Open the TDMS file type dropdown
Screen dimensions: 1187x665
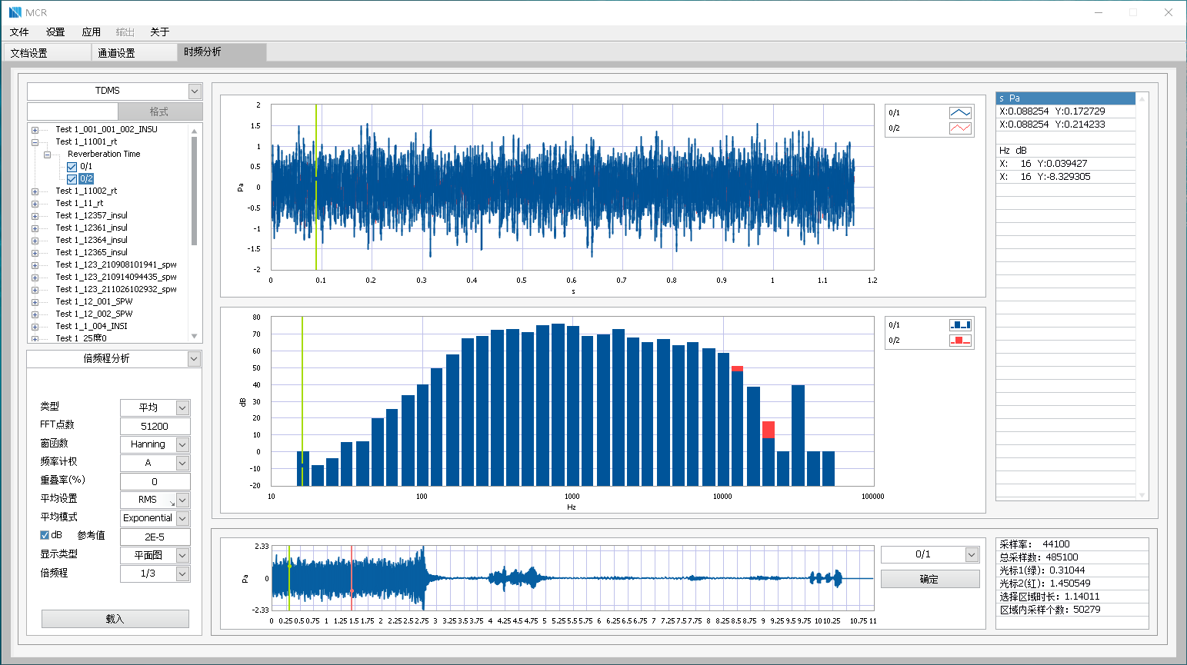coord(194,91)
